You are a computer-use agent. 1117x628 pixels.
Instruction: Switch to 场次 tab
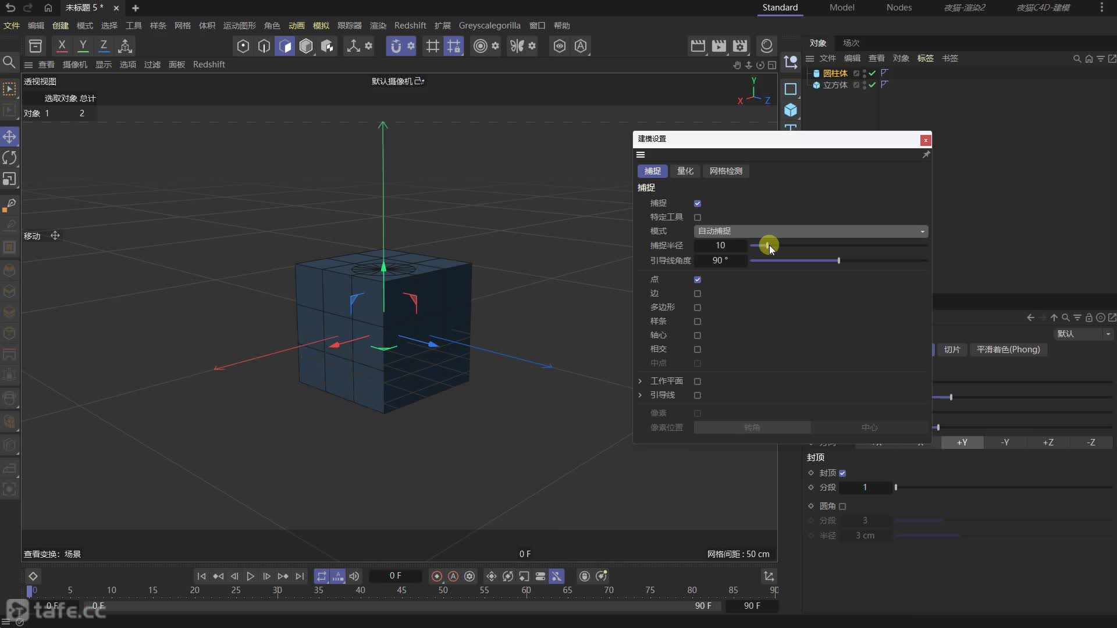pyautogui.click(x=851, y=43)
